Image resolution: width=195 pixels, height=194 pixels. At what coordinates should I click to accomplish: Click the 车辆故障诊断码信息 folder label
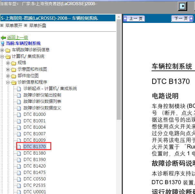tap(31, 50)
